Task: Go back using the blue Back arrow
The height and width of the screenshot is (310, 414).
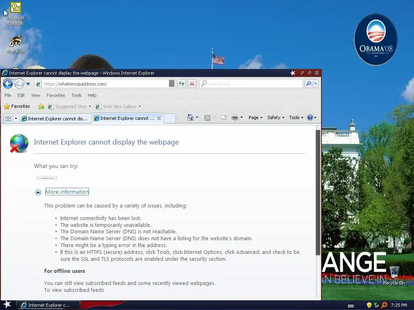Action: pyautogui.click(x=8, y=84)
